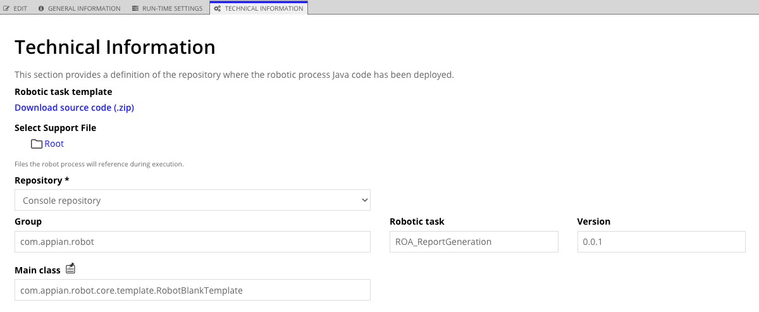Image resolution: width=759 pixels, height=312 pixels.
Task: Download source code (.zip) link
Action: (x=74, y=108)
